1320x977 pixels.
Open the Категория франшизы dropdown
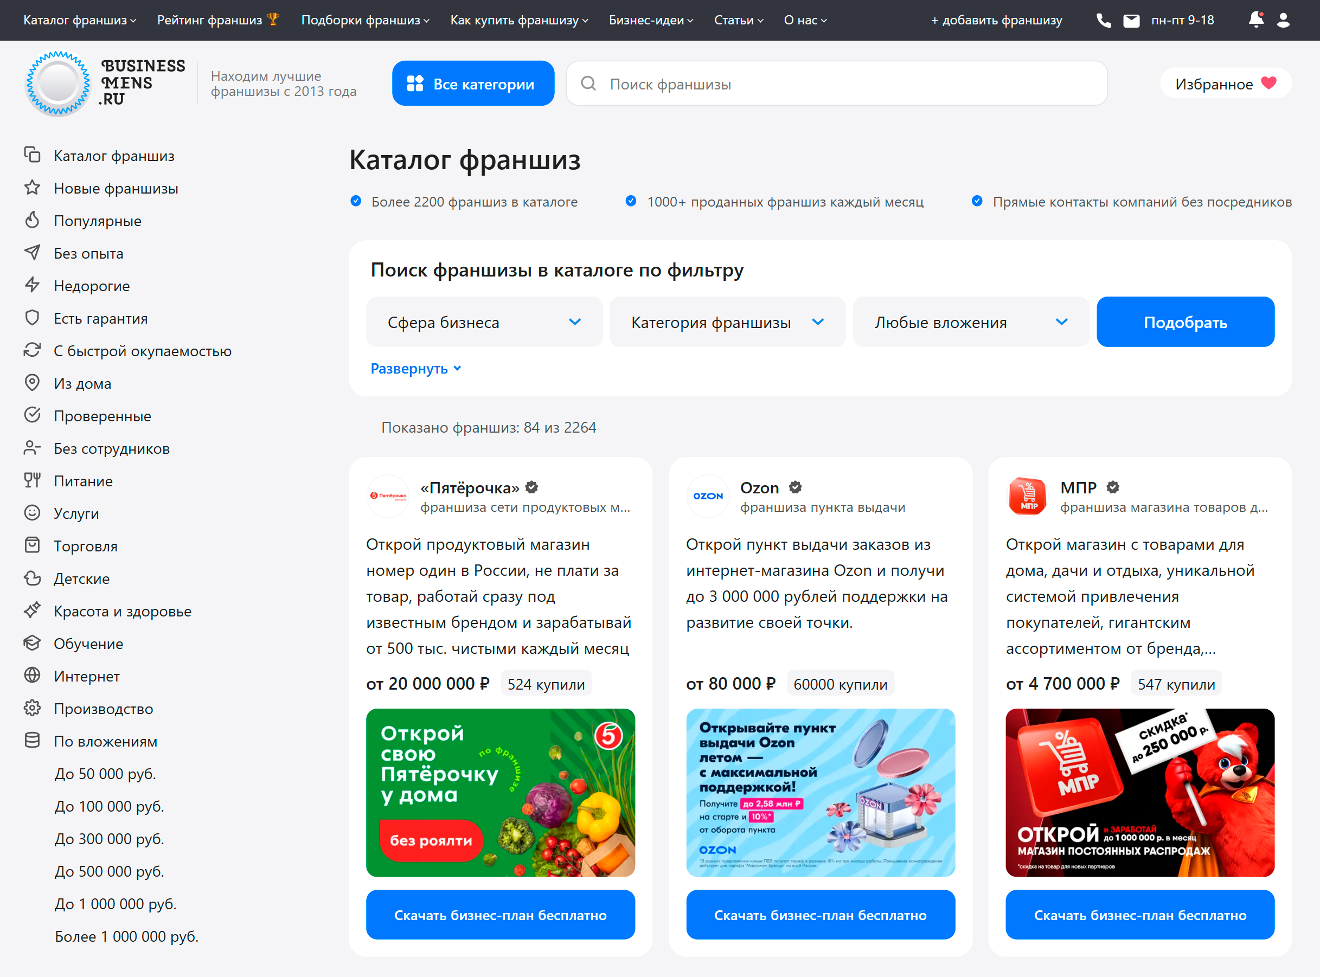click(727, 322)
